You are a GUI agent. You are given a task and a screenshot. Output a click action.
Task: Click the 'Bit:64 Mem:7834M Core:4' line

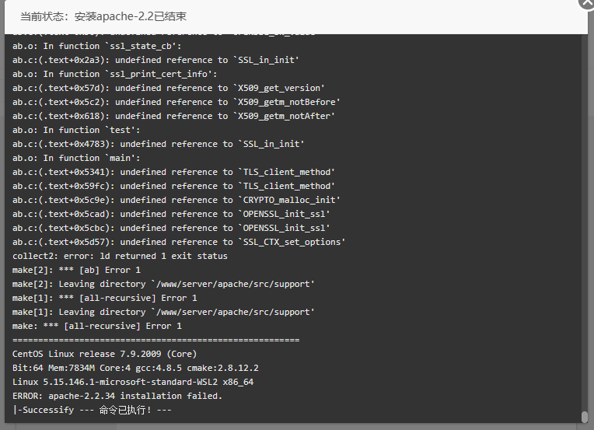tap(135, 368)
